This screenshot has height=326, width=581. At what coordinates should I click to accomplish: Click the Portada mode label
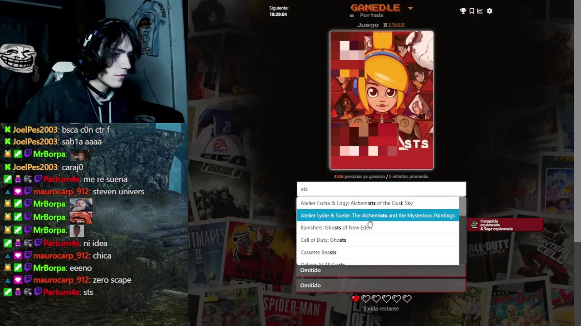(371, 15)
